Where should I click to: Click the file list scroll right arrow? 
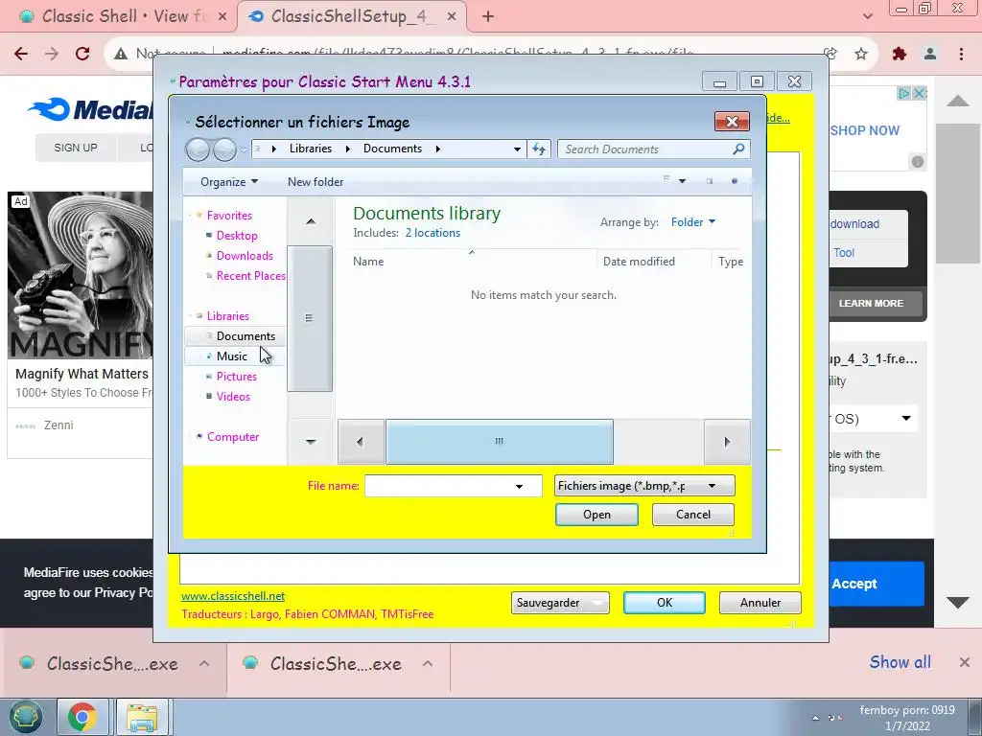click(727, 442)
